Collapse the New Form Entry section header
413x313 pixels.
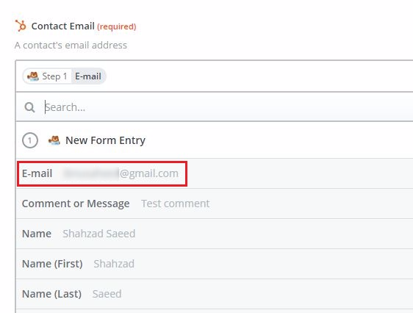(x=215, y=140)
